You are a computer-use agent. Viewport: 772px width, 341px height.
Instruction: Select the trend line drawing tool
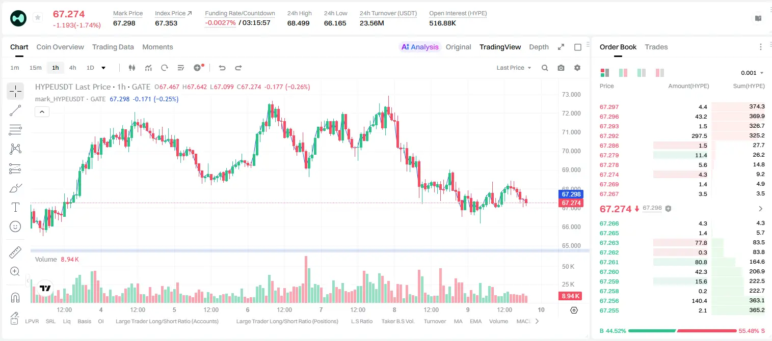click(15, 110)
